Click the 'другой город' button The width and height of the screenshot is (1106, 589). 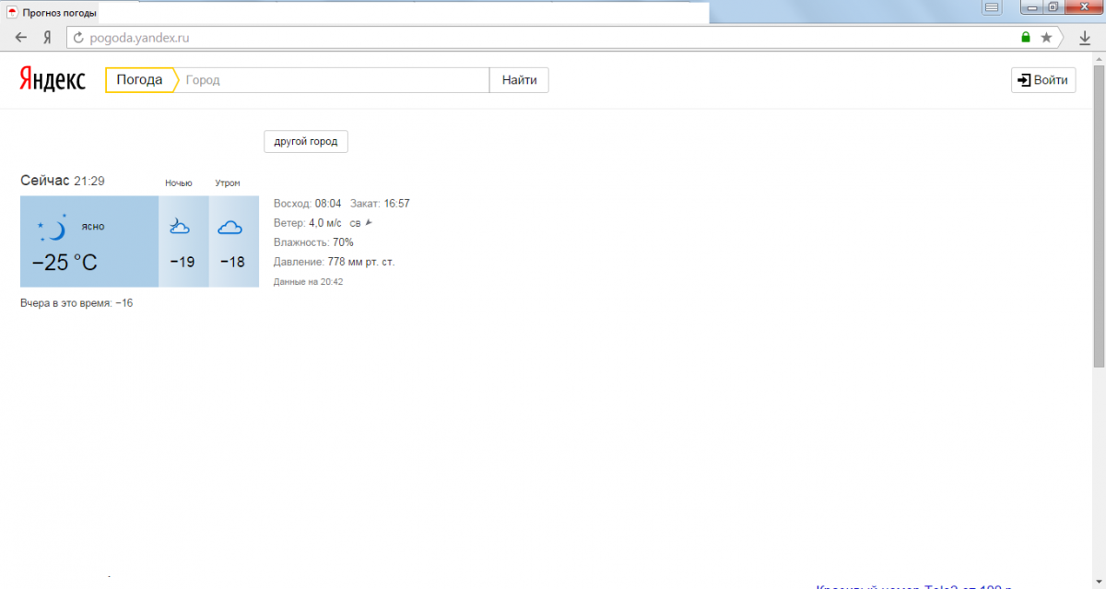click(306, 141)
